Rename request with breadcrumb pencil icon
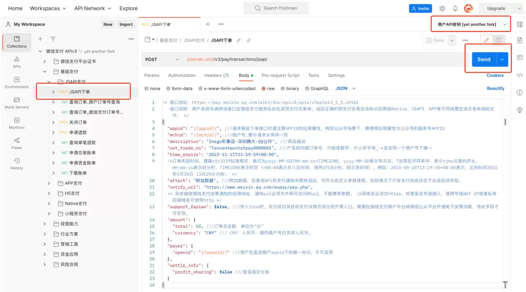This screenshot has height=292, width=526. 238,40
